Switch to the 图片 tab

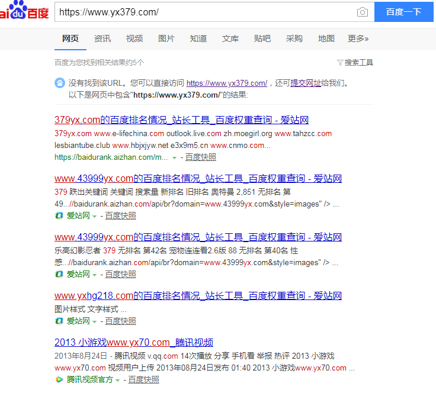(166, 38)
